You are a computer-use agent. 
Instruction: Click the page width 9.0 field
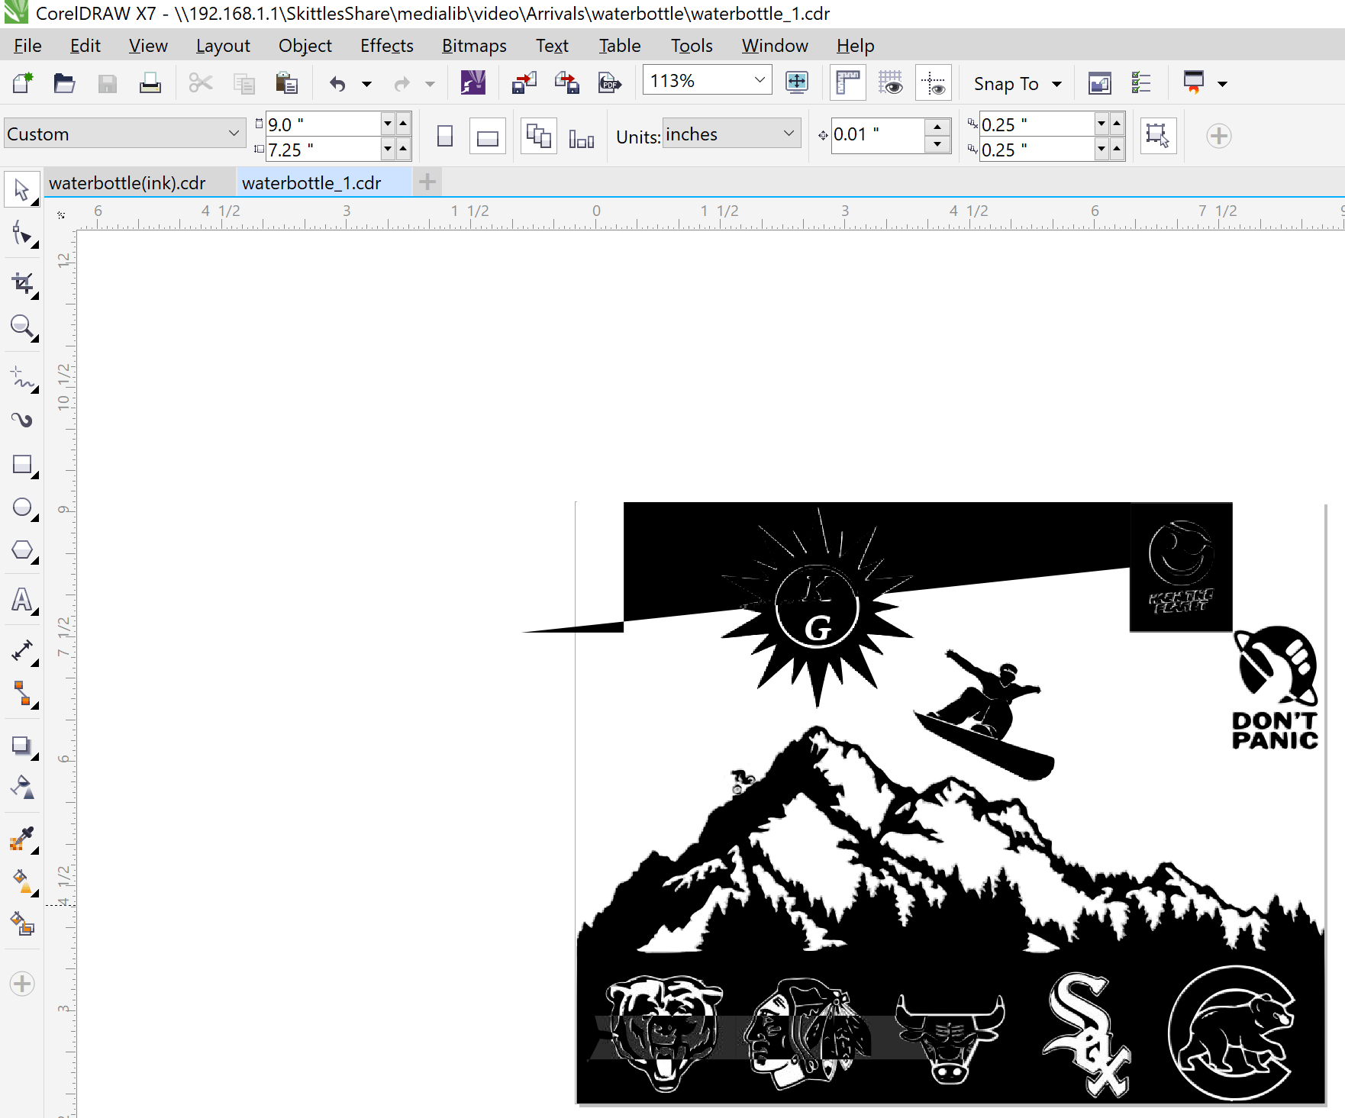pyautogui.click(x=323, y=124)
